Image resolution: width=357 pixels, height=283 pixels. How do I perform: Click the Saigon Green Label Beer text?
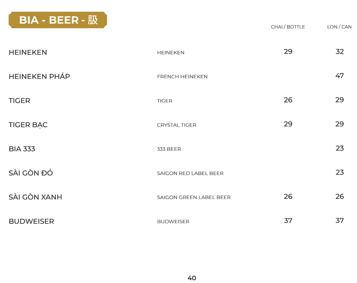click(194, 198)
